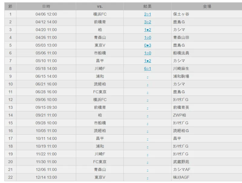The image size is (242, 183).
Task: Click matchday number 21
Action: coord(10,170)
